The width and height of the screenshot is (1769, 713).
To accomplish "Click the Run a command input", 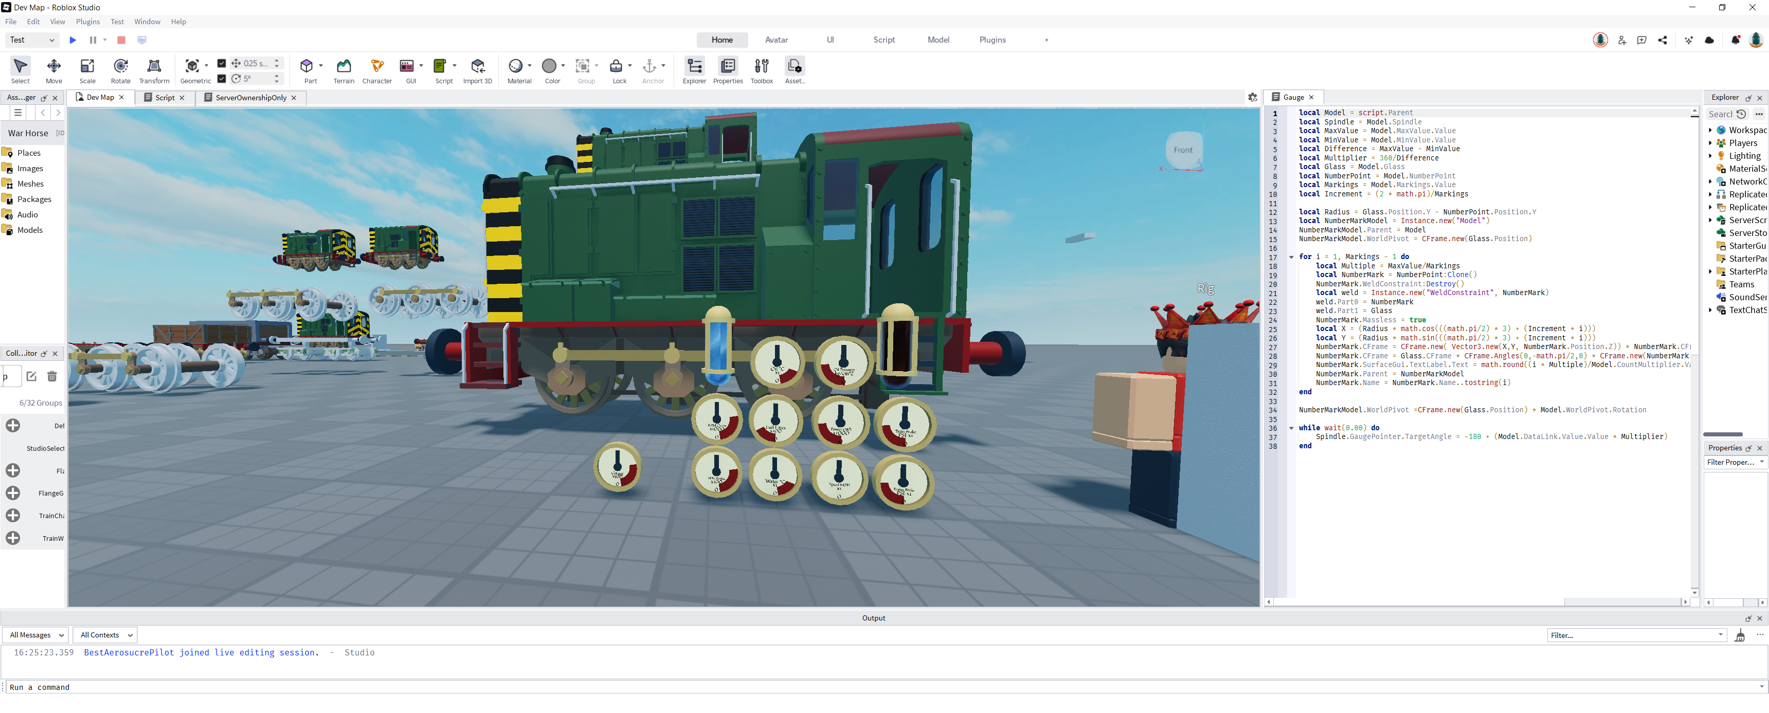I will 879,687.
